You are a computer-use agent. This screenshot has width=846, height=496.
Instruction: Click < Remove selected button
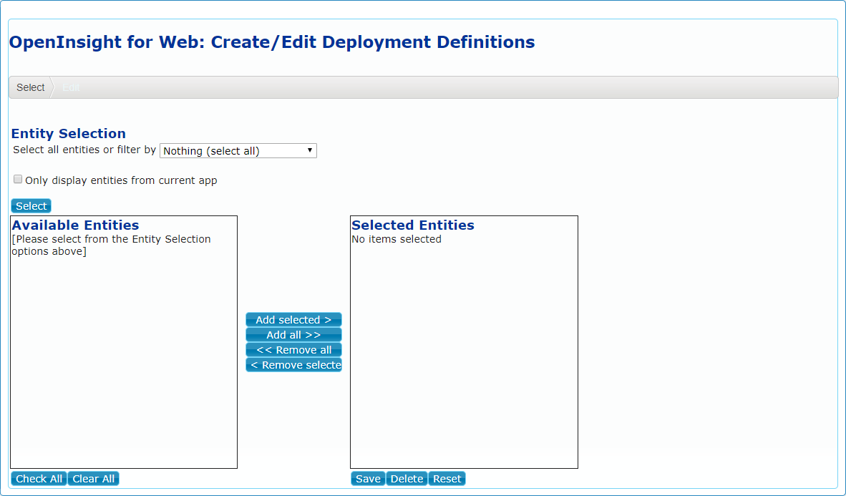pos(293,365)
